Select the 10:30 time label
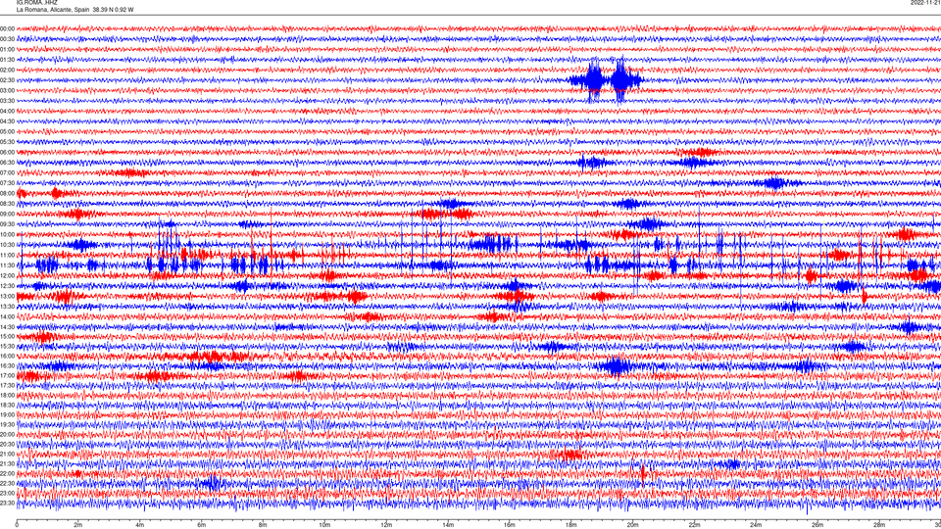Image resolution: width=941 pixels, height=529 pixels. [7, 245]
